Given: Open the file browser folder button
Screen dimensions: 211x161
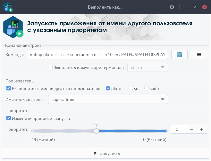Looking at the screenshot, I should click(x=179, y=55).
